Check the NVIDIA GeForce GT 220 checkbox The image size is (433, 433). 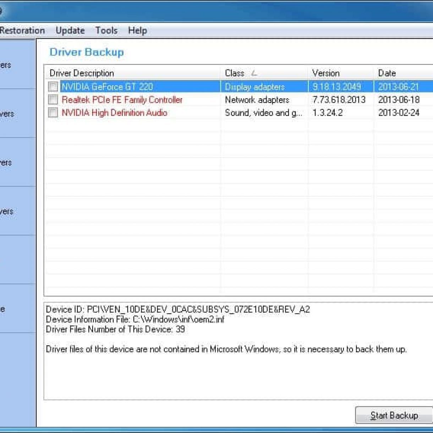53,87
